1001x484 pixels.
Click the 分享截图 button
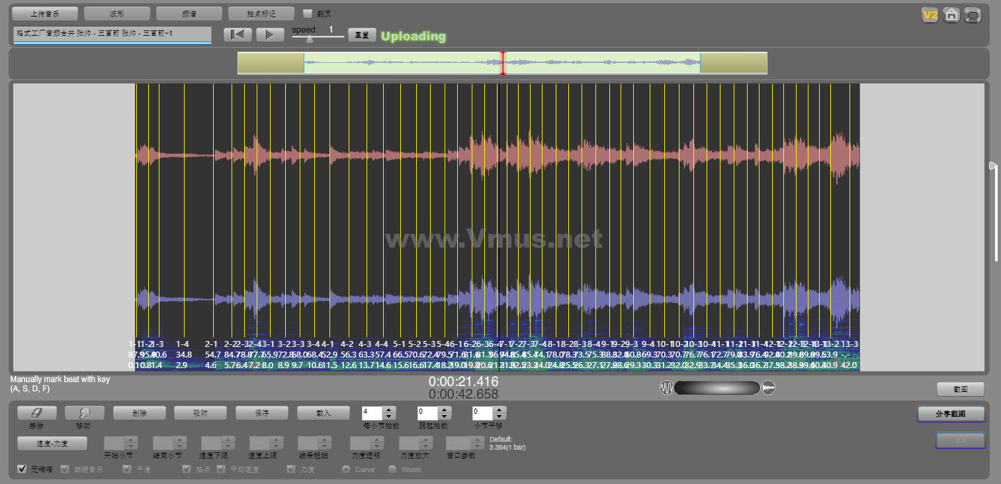click(x=951, y=414)
